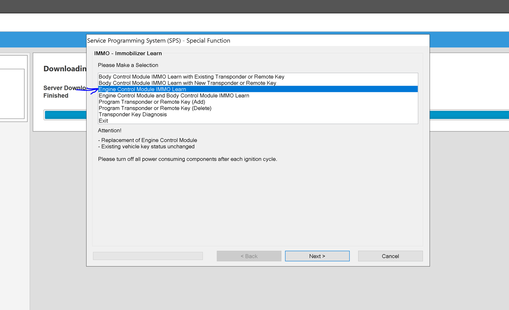Choose the highlighted Engine Control Module IMMO Learn entry

click(x=142, y=89)
